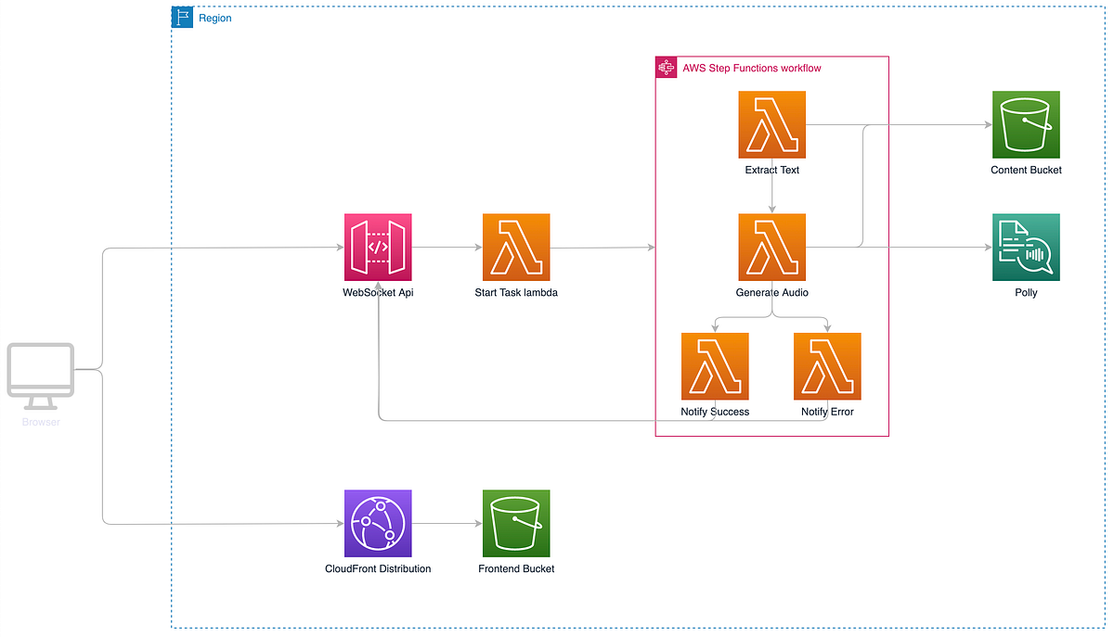Image resolution: width=1114 pixels, height=637 pixels.
Task: Click the Generate Audio Lambda icon
Action: [771, 247]
